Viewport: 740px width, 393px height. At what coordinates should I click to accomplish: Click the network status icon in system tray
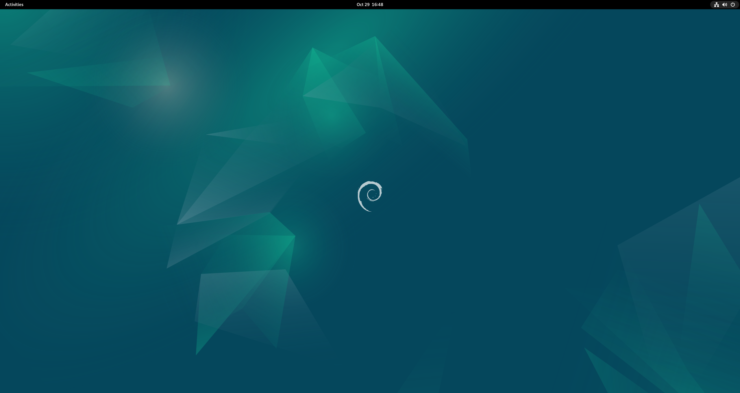pyautogui.click(x=716, y=4)
